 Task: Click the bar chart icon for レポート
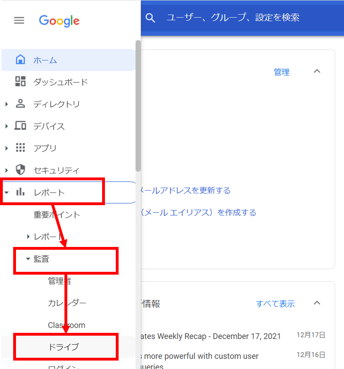point(20,192)
